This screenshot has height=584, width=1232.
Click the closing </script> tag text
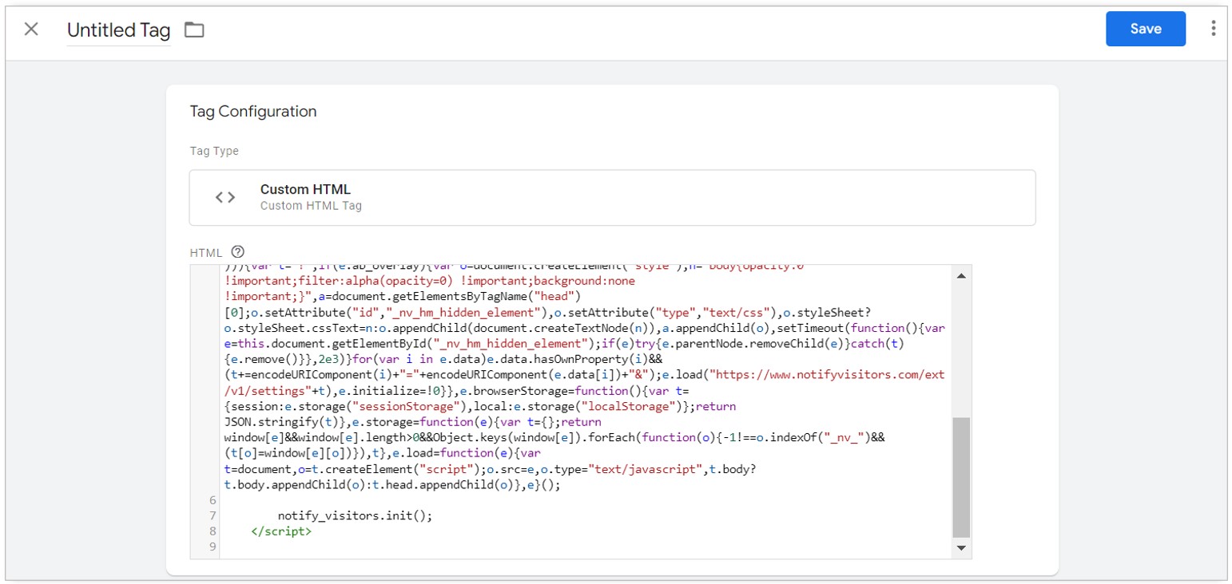[281, 531]
